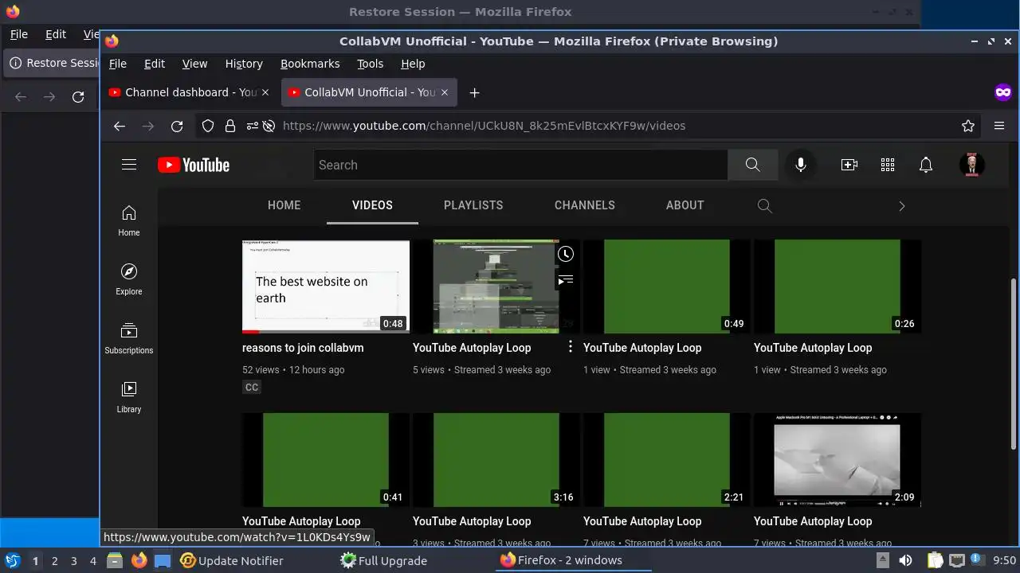The height and width of the screenshot is (573, 1020).
Task: Reload the YouTube page
Action: click(x=177, y=126)
